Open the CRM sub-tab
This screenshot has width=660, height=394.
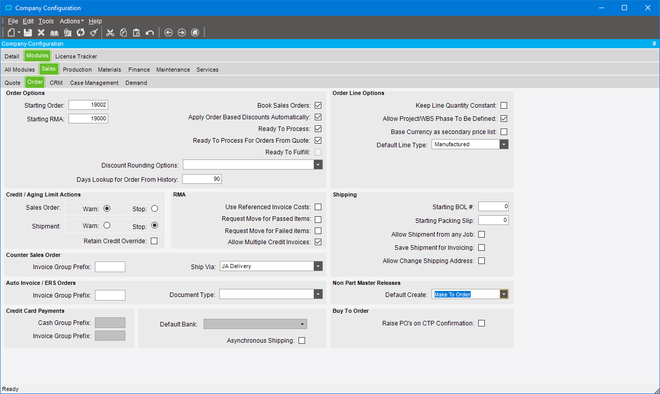click(56, 83)
